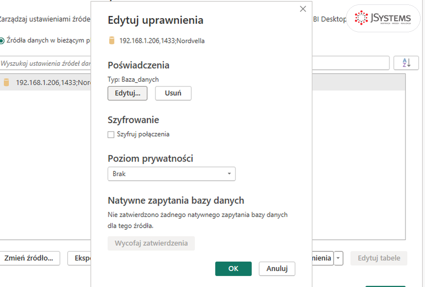Click the database icon in dialog header
Image resolution: width=425 pixels, height=287 pixels.
(x=112, y=41)
